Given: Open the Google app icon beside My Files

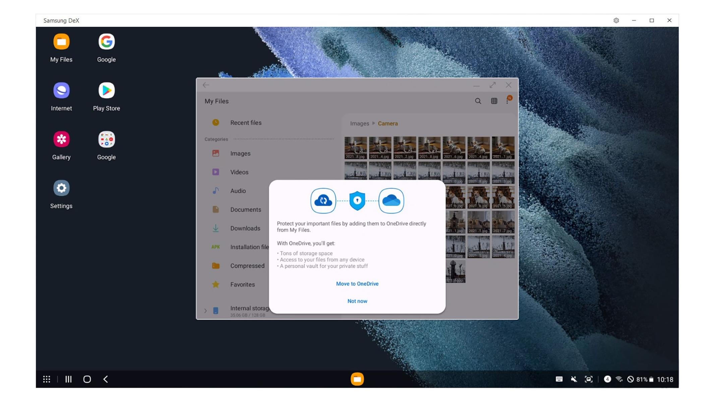Looking at the screenshot, I should click(106, 42).
